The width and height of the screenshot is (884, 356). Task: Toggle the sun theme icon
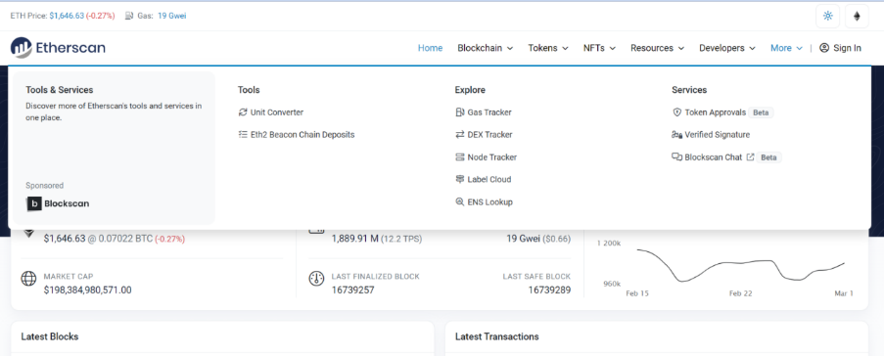pos(827,16)
